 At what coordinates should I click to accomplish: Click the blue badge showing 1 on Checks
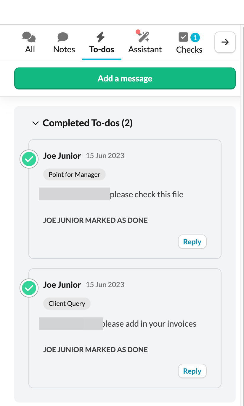(195, 37)
